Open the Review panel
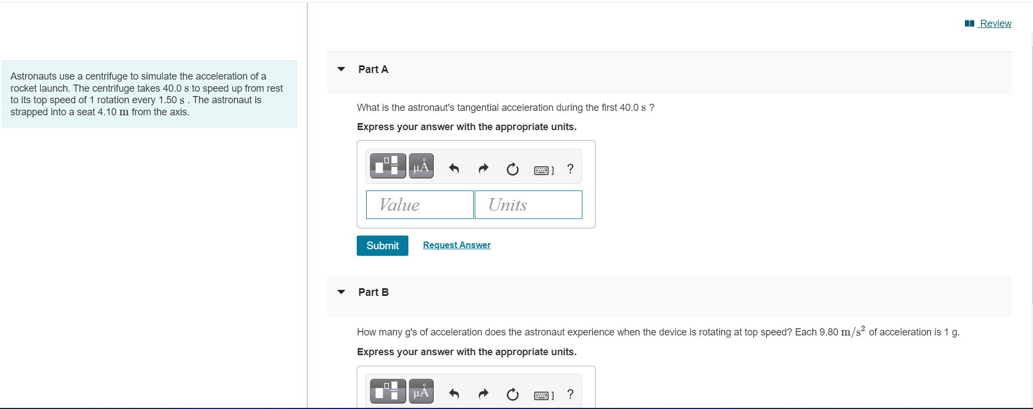 click(x=993, y=23)
